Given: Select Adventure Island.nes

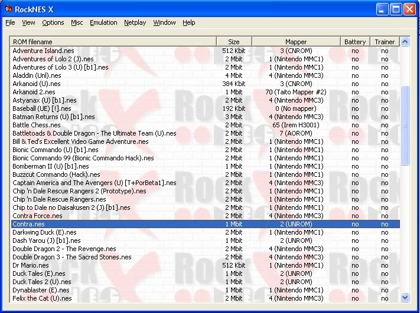Looking at the screenshot, I should (x=205, y=51).
